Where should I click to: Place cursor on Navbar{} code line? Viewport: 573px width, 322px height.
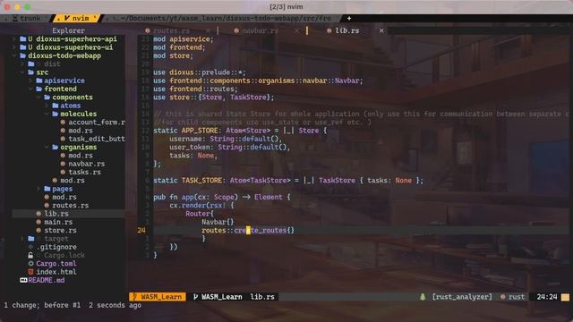pos(218,222)
